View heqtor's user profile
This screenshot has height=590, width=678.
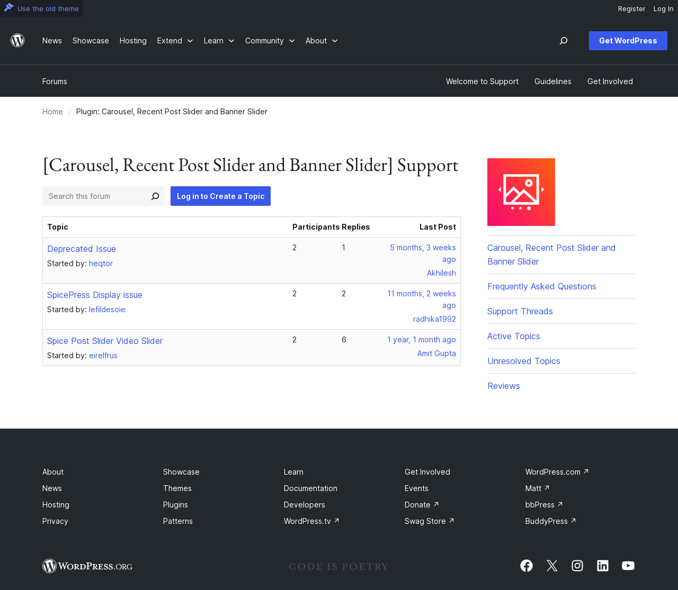pos(101,264)
